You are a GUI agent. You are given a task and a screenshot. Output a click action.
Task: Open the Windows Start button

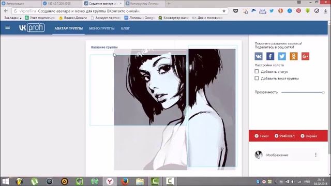[6, 181]
